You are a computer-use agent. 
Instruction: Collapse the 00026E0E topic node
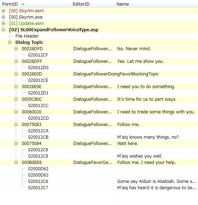[x=16, y=87]
